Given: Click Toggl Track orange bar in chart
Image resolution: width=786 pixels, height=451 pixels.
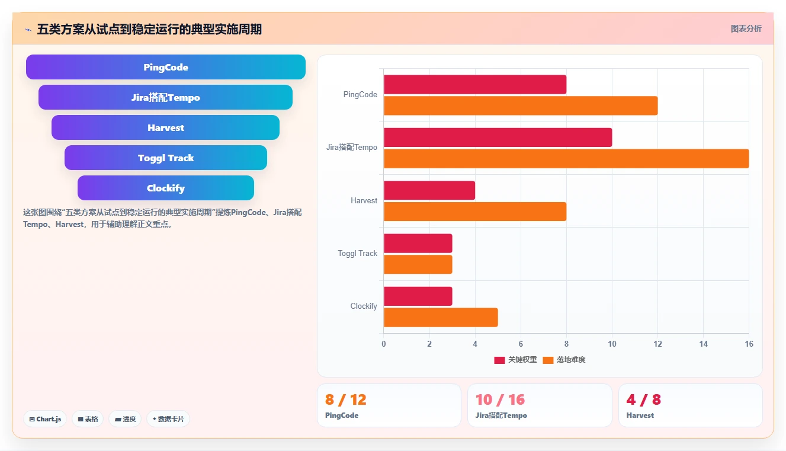Looking at the screenshot, I should pos(418,264).
